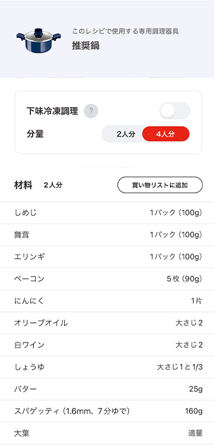Tap the ベーコン ingredient row

tap(107, 279)
